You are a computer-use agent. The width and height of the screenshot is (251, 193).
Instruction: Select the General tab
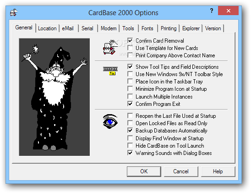pyautogui.click(x=24, y=28)
